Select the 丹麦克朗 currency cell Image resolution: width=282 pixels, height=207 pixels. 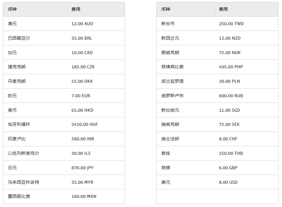(x=17, y=81)
